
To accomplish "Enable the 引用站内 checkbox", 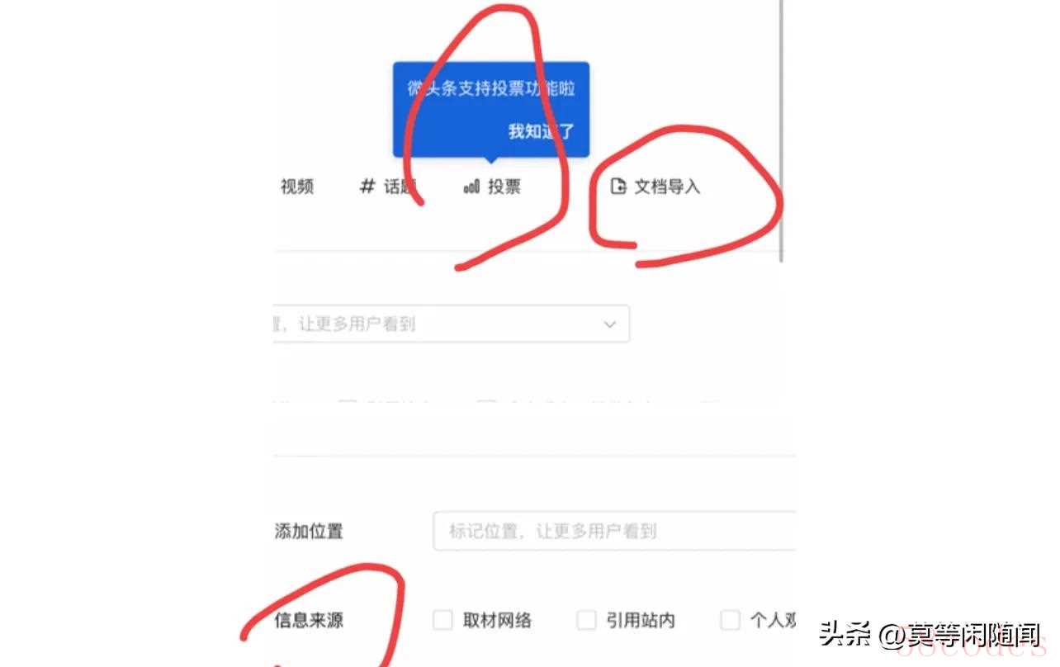I will [x=586, y=620].
